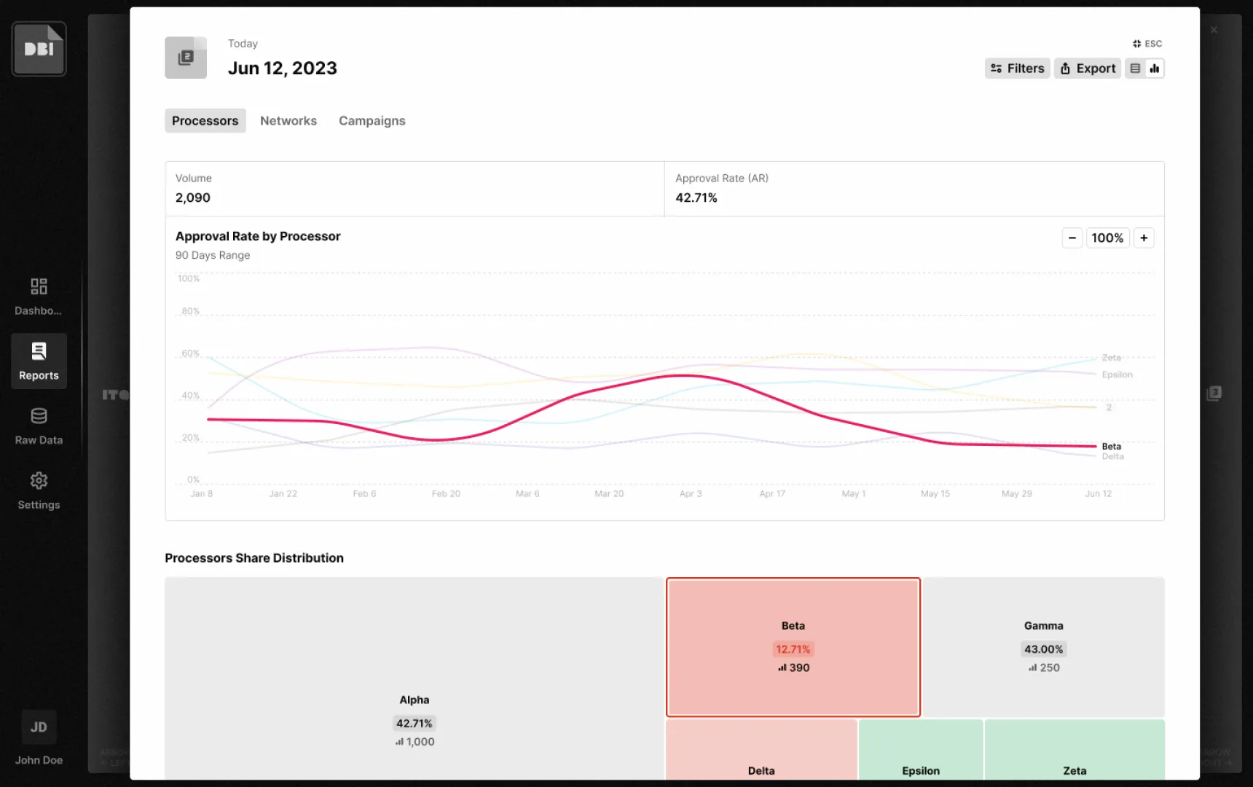Click the John Doe avatar
The image size is (1253, 787).
click(x=39, y=727)
